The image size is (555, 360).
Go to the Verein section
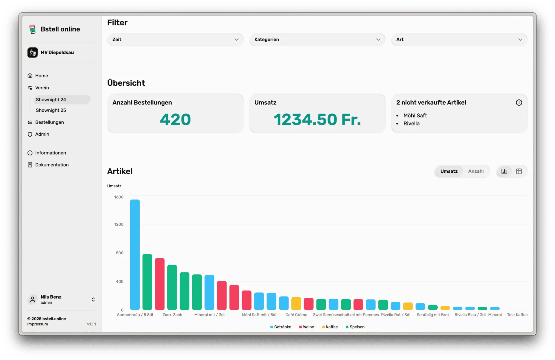(42, 88)
